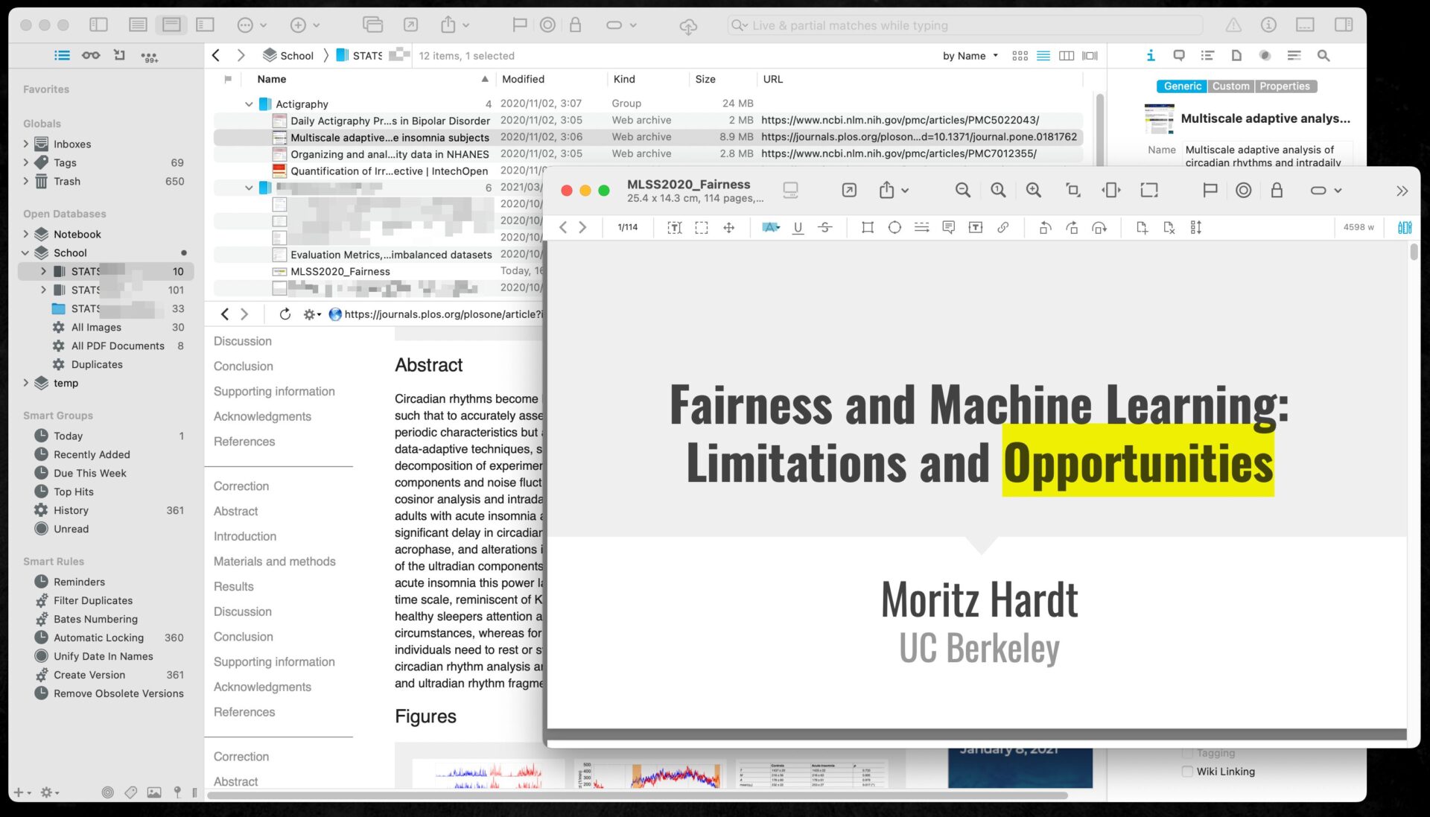Choose the oval annotation shape tool

tap(894, 228)
